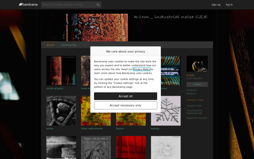This screenshot has width=254, height=159.
Task: Open Streaming and Download help
Action: coord(194,112)
